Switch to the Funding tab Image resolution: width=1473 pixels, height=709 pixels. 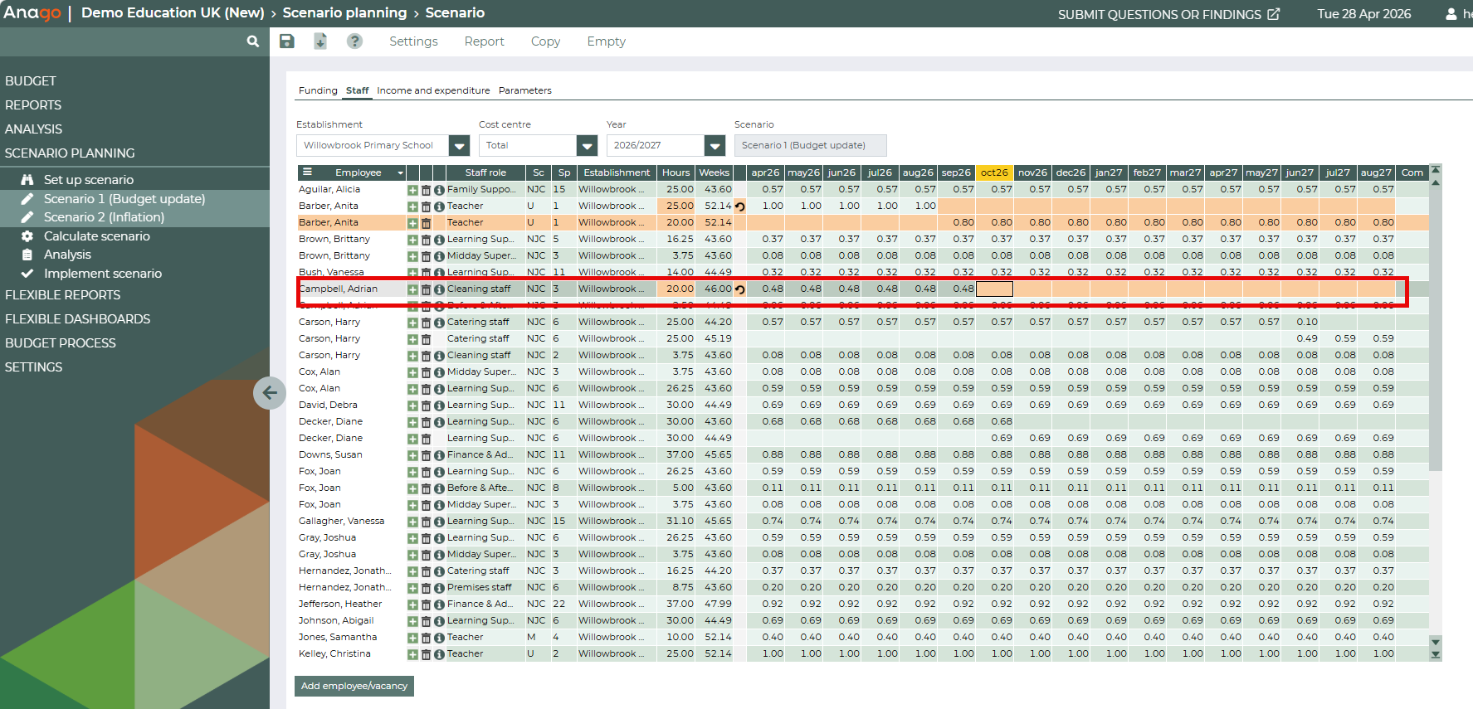pyautogui.click(x=318, y=90)
